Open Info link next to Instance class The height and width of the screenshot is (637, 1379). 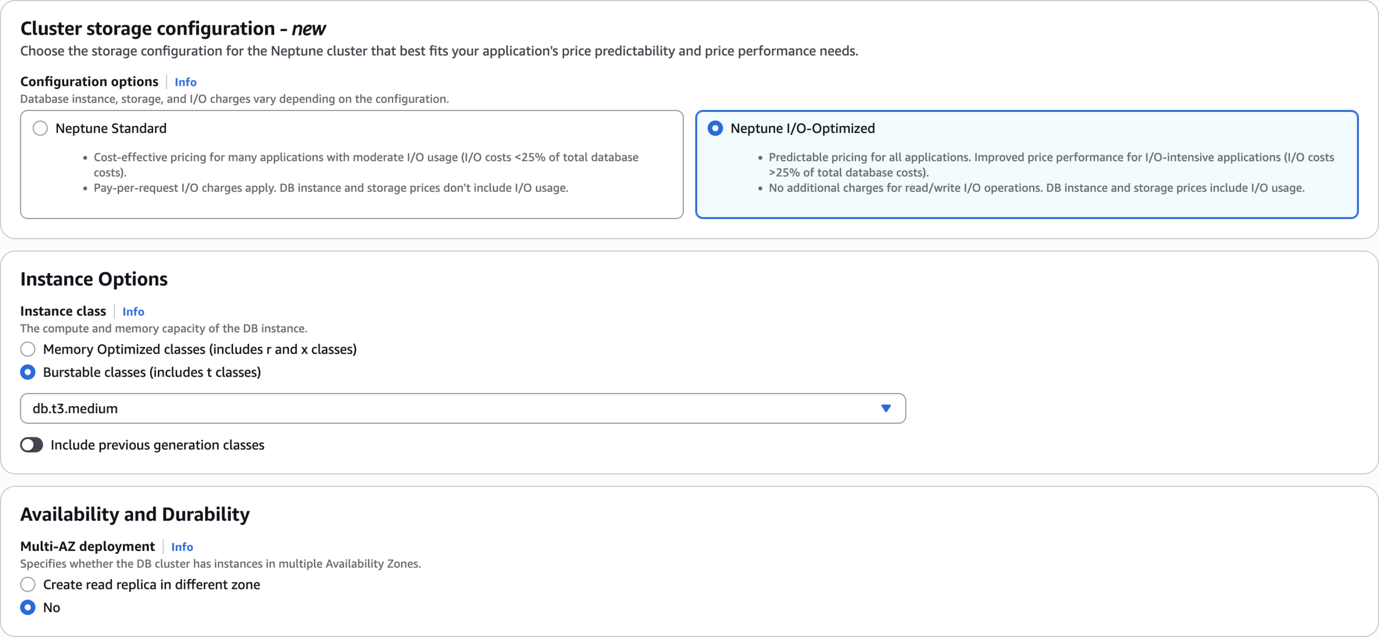point(133,312)
